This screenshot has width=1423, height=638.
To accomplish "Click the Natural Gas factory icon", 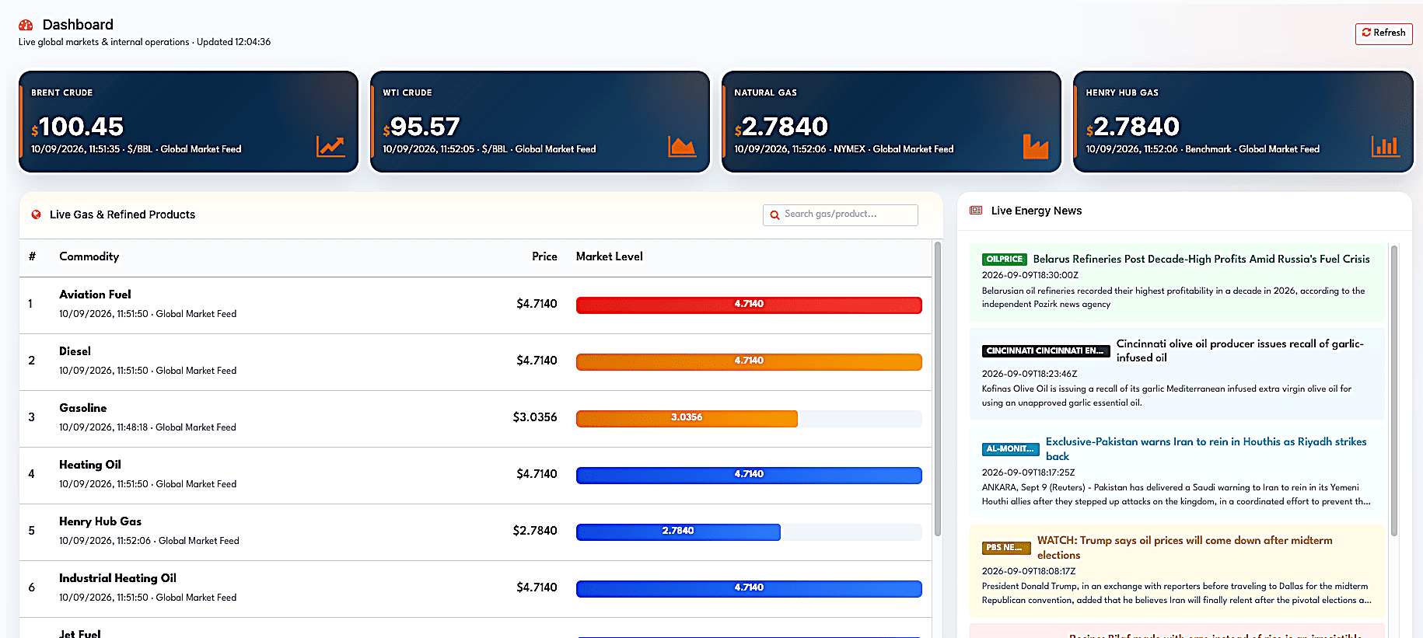I will tap(1036, 146).
